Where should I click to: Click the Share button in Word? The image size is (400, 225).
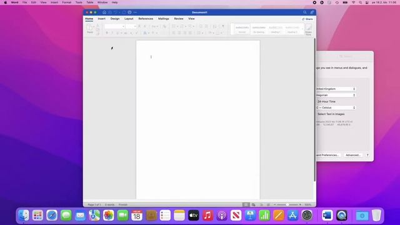pyautogui.click(x=307, y=19)
